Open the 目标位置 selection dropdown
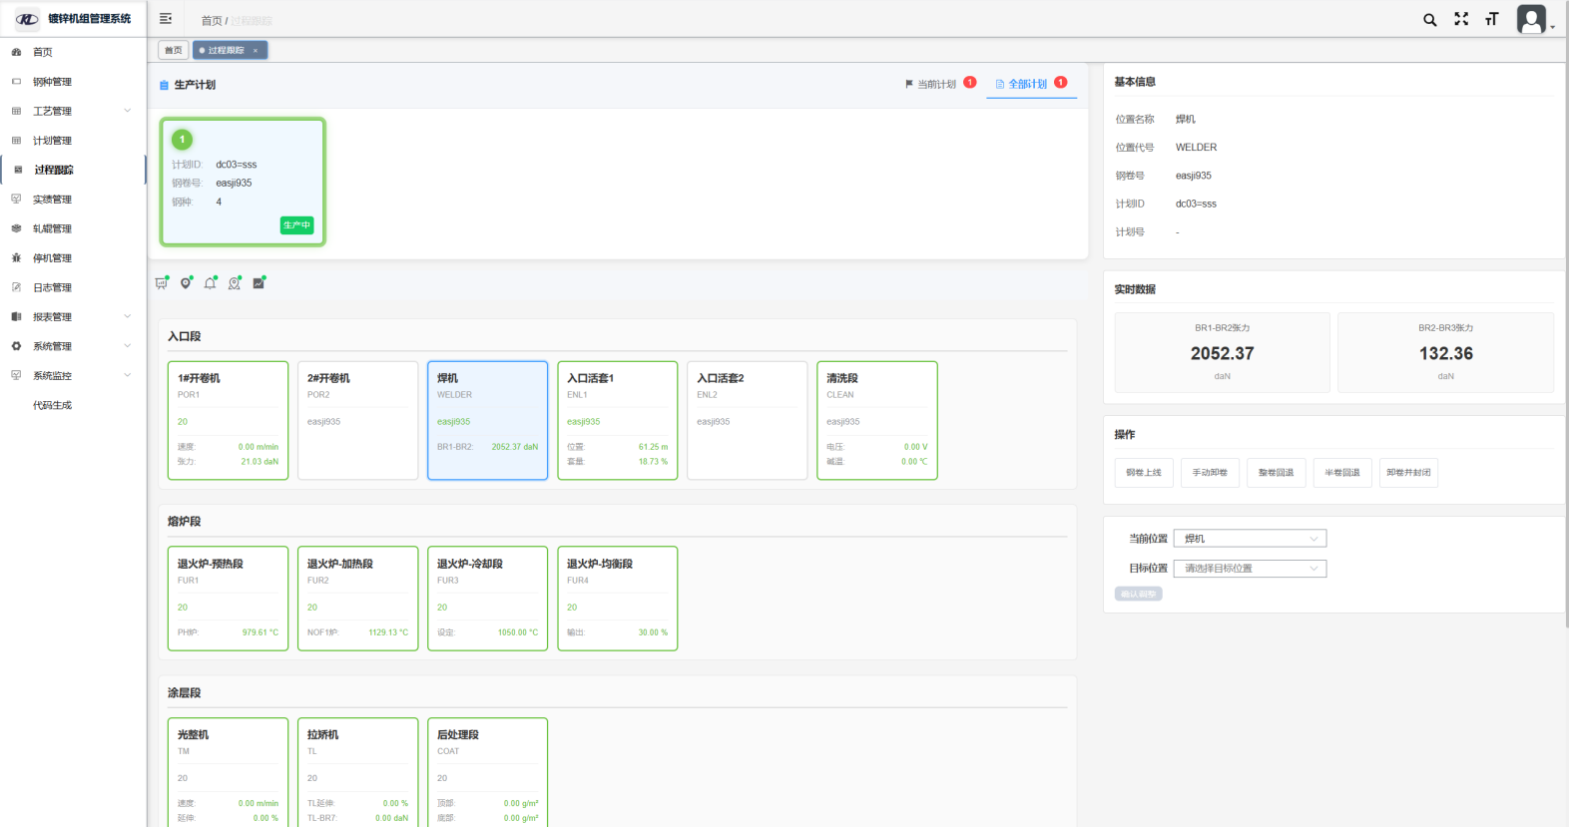This screenshot has width=1569, height=827. (1250, 569)
